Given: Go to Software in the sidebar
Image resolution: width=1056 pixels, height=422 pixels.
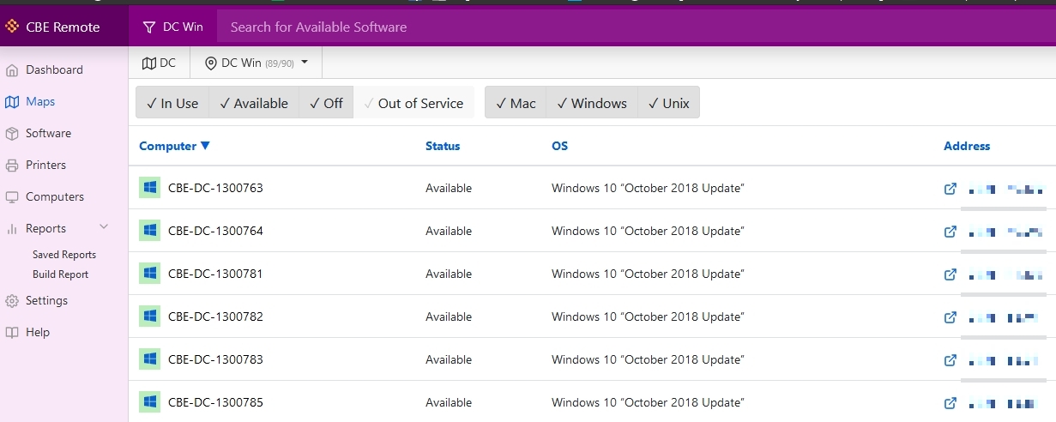Looking at the screenshot, I should pos(48,133).
